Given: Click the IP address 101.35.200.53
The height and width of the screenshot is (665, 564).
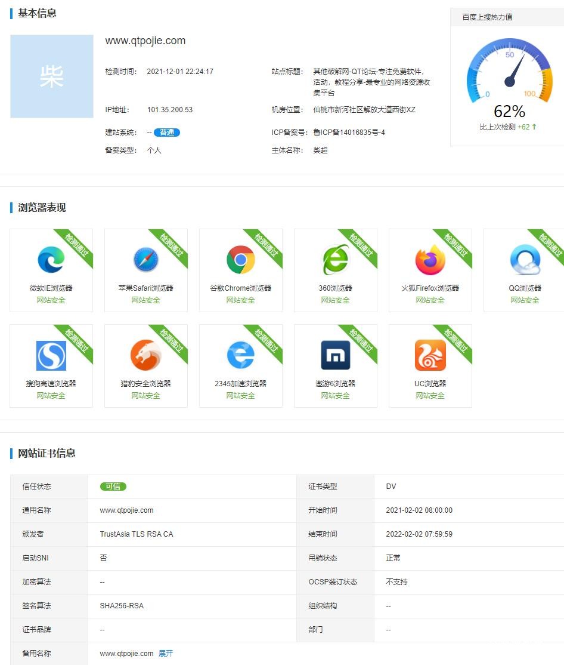Looking at the screenshot, I should pyautogui.click(x=170, y=110).
